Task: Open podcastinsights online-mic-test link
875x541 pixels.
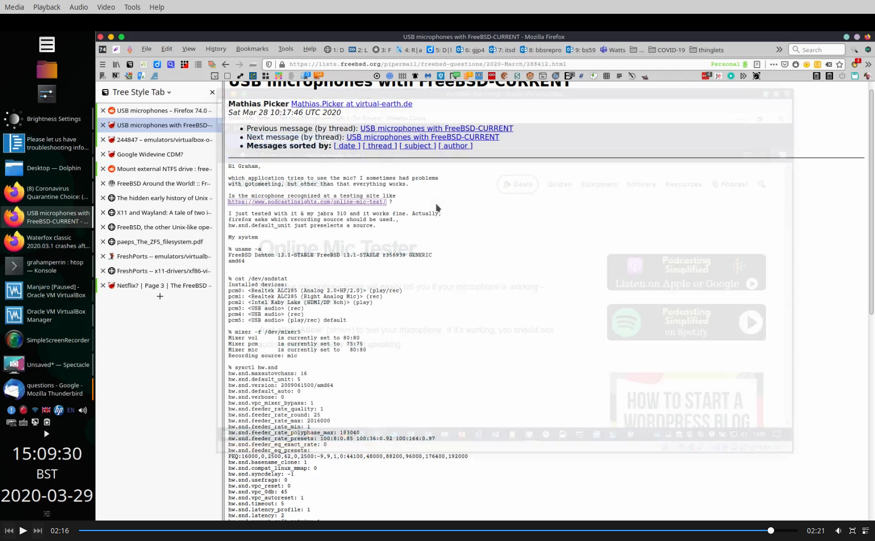Action: 307,202
